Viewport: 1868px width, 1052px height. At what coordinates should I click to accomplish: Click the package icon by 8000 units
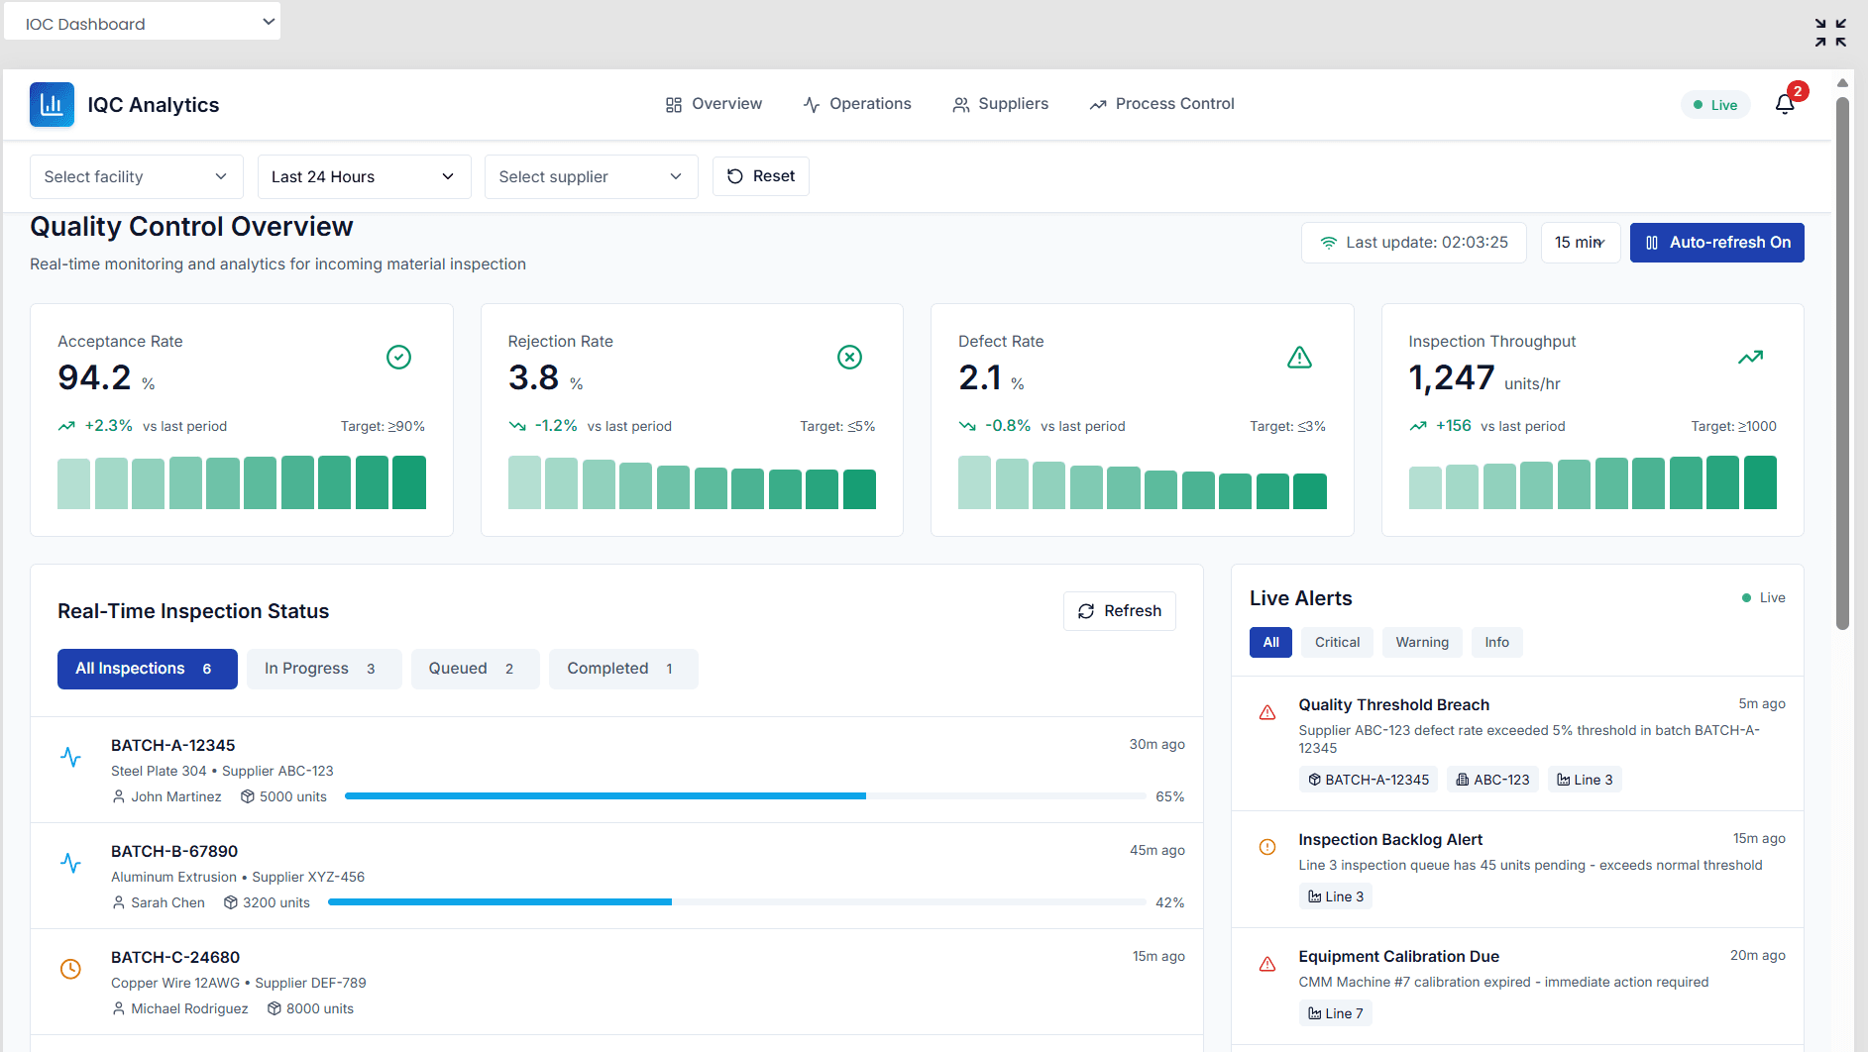point(275,1008)
